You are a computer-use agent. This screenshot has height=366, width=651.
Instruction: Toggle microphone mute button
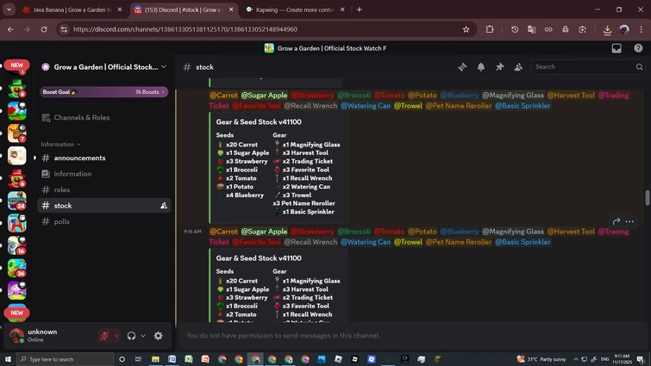(x=104, y=336)
